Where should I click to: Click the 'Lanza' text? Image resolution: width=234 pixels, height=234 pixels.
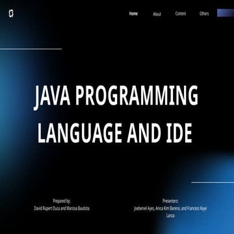170,216
